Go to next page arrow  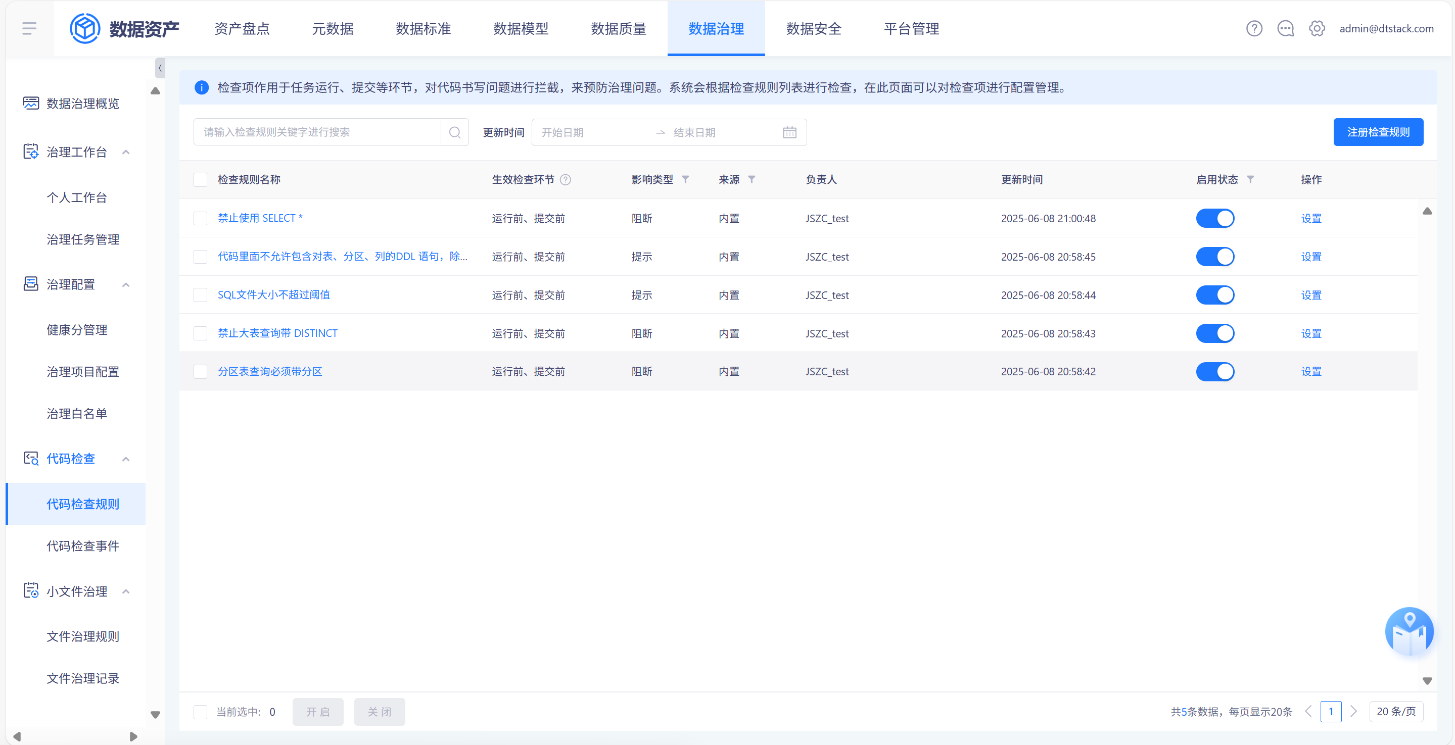coord(1353,711)
